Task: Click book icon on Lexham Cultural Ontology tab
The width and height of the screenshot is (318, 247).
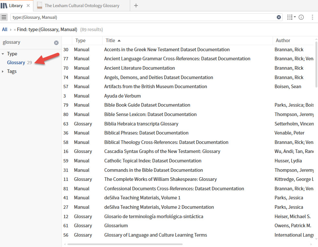Action: [40, 6]
